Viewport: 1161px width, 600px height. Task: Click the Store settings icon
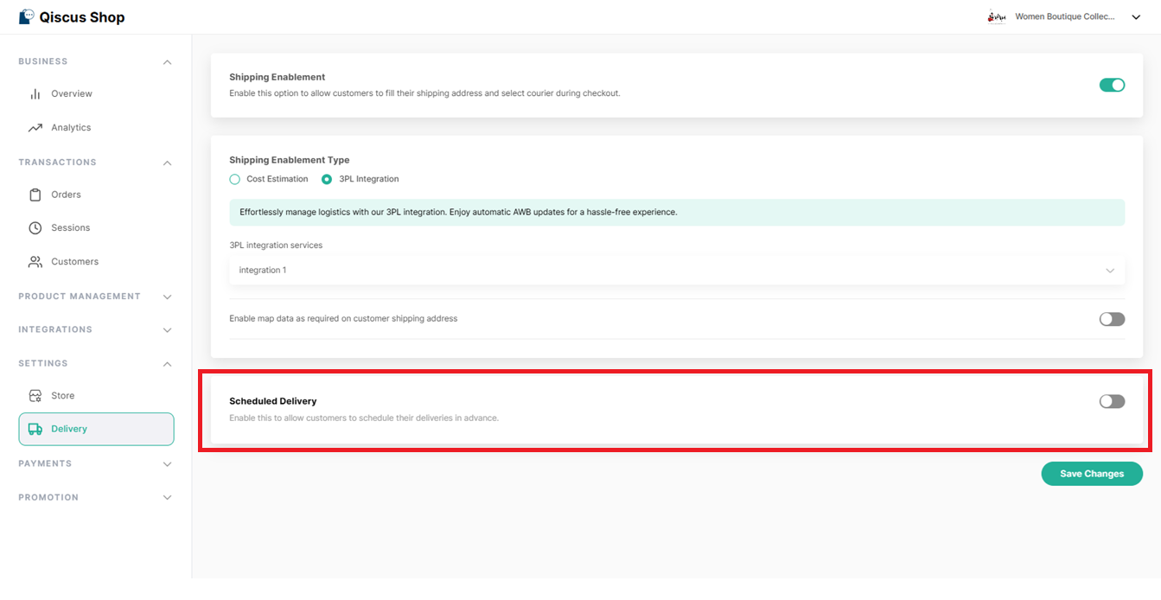(x=35, y=396)
